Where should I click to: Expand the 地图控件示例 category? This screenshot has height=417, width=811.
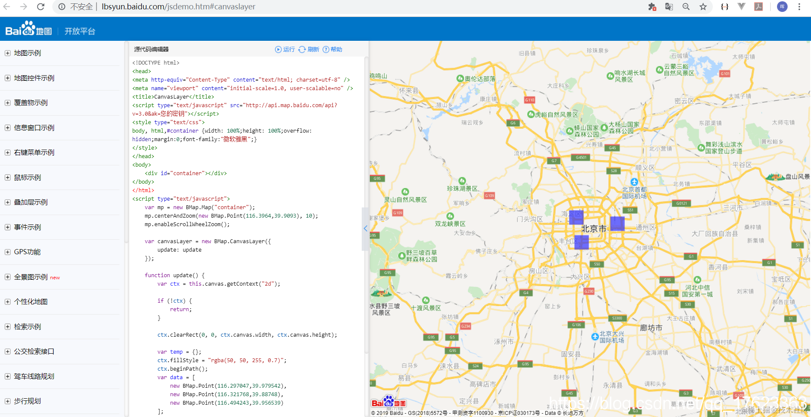pos(8,78)
